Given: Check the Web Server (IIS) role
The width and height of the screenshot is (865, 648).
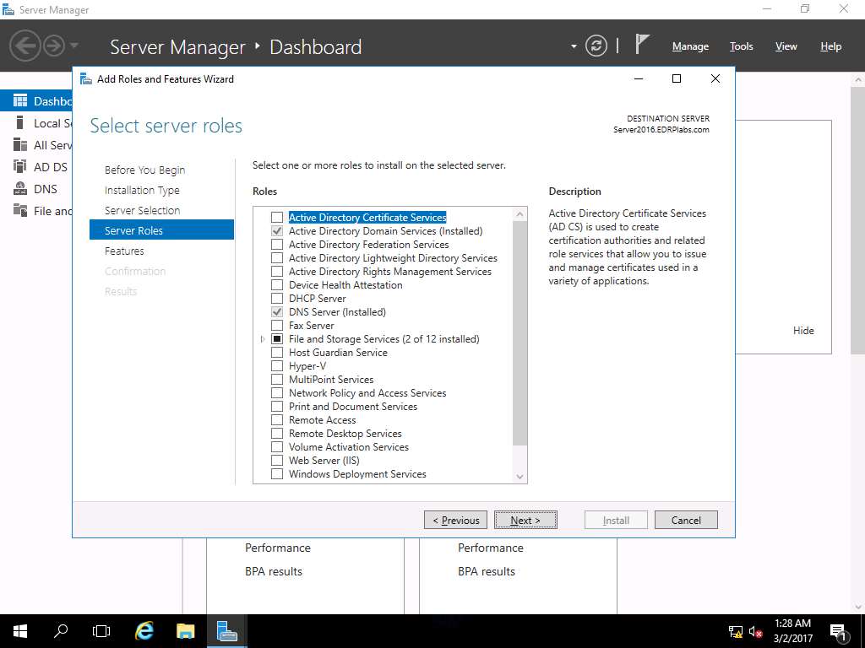Looking at the screenshot, I should [277, 460].
